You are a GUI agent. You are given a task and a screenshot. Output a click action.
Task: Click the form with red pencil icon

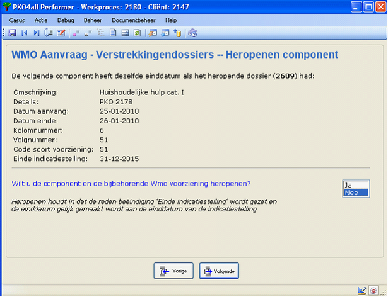[61, 33]
